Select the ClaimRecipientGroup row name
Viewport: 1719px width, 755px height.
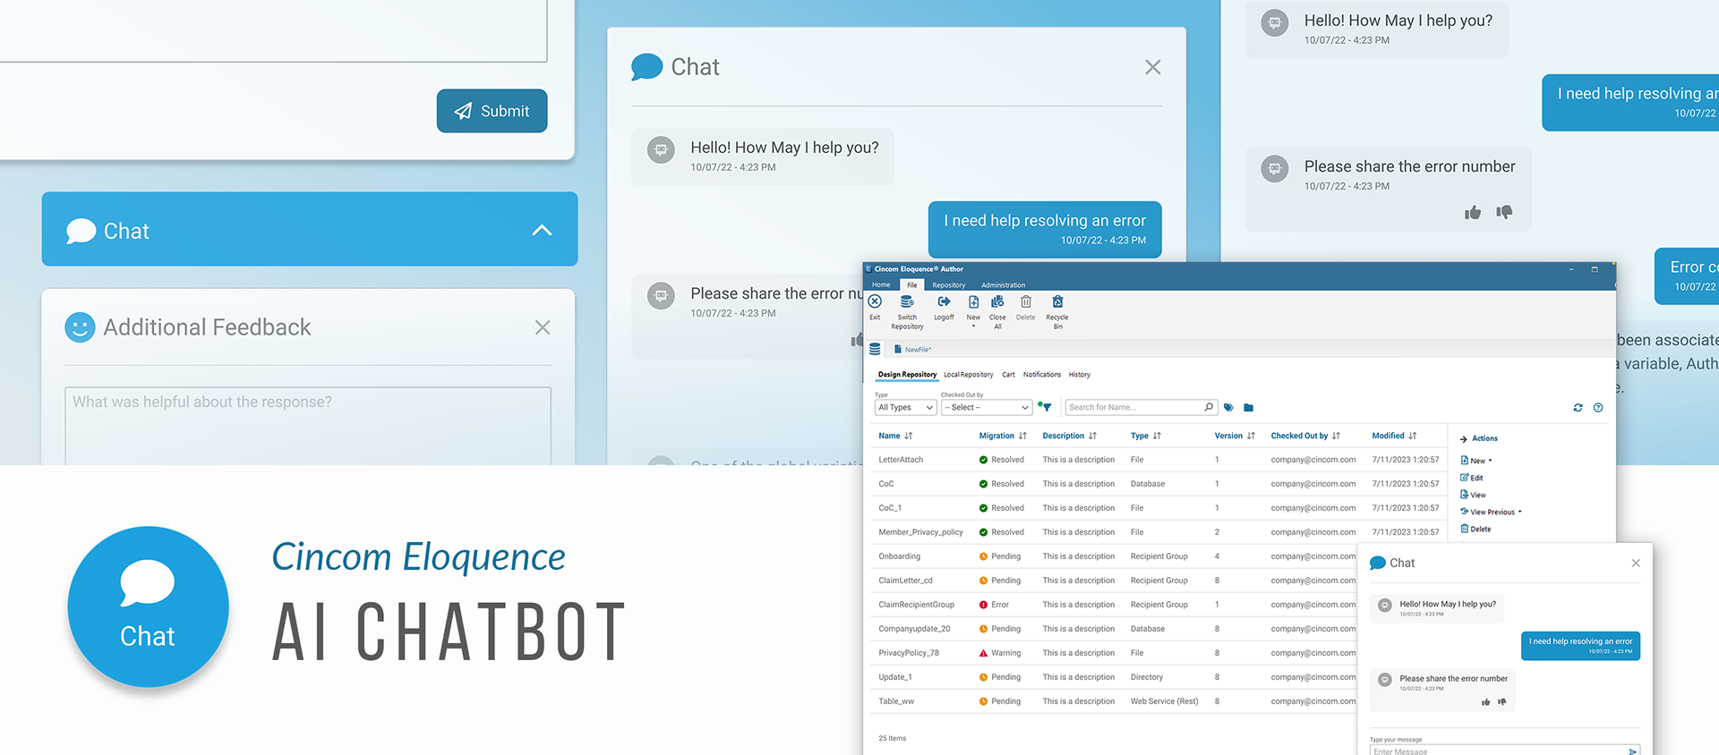pyautogui.click(x=916, y=605)
